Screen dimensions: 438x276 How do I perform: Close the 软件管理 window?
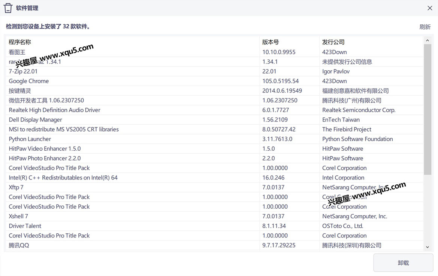click(430, 8)
